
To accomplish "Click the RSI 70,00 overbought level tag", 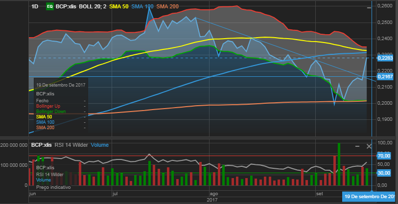I will [x=383, y=156].
